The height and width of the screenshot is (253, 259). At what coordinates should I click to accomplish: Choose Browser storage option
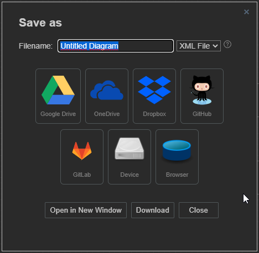click(177, 157)
